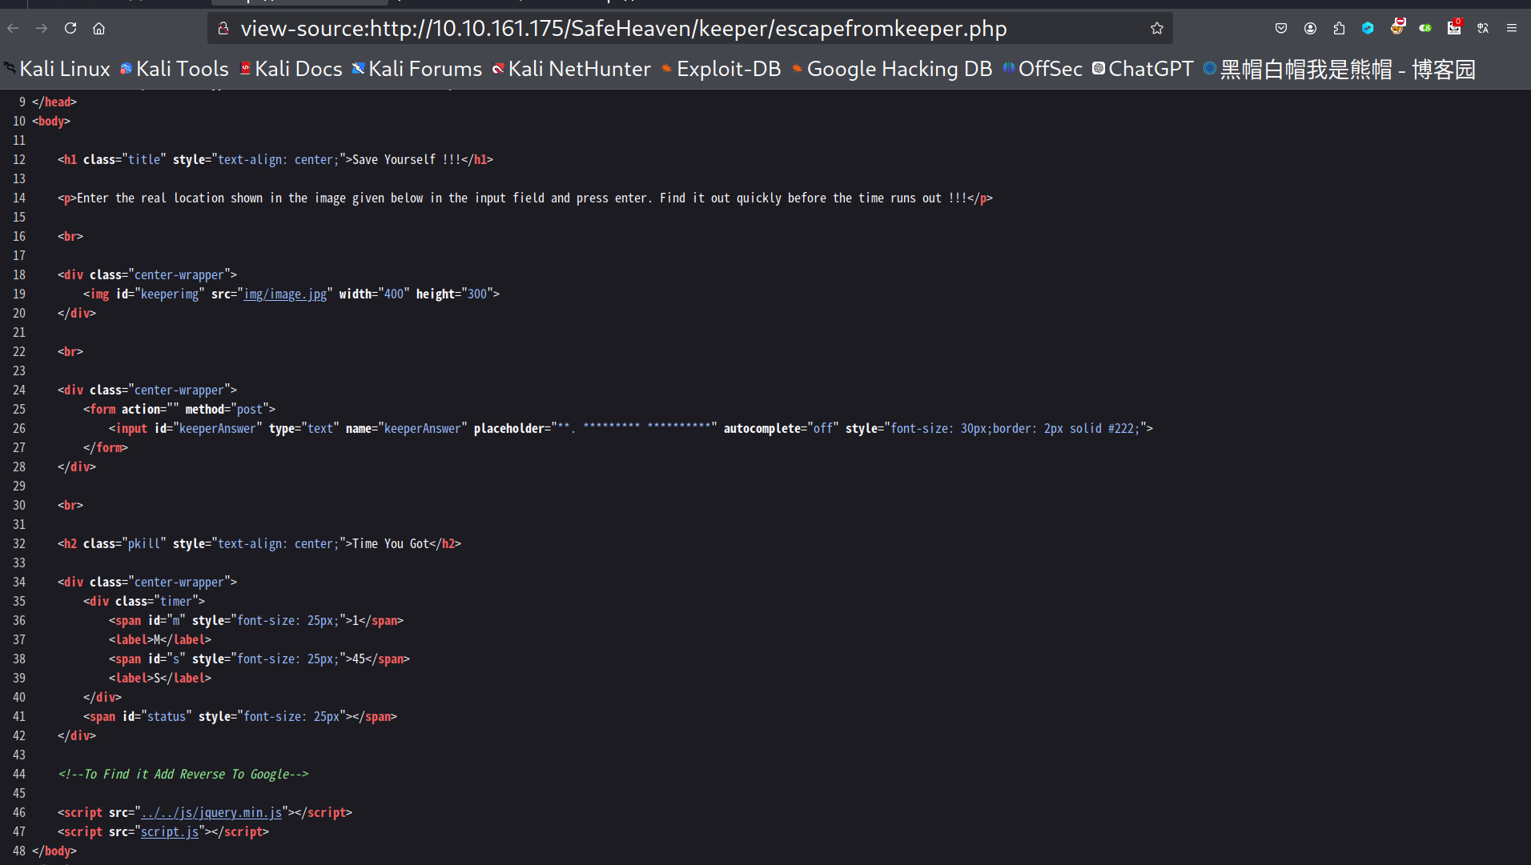Toggle the JavaScript switch extension
The width and height of the screenshot is (1531, 865).
1425,28
